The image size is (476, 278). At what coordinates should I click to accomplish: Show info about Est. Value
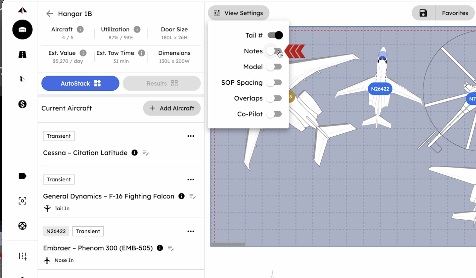83,53
